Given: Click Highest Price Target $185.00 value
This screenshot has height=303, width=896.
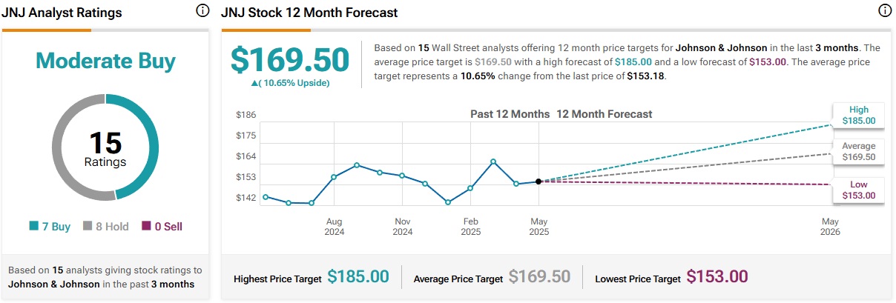Looking at the screenshot, I should (358, 277).
